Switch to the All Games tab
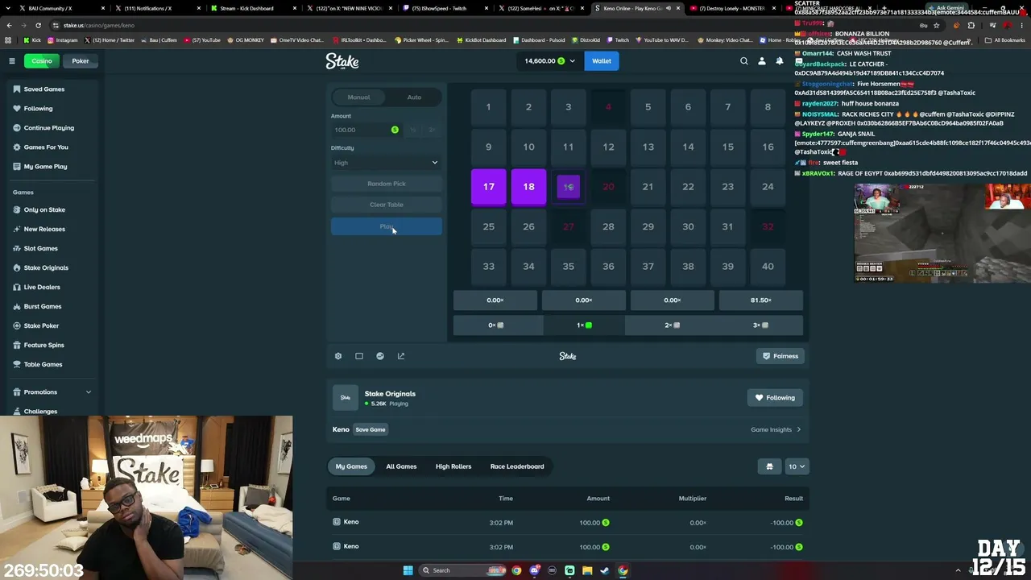The height and width of the screenshot is (580, 1031). [x=401, y=466]
